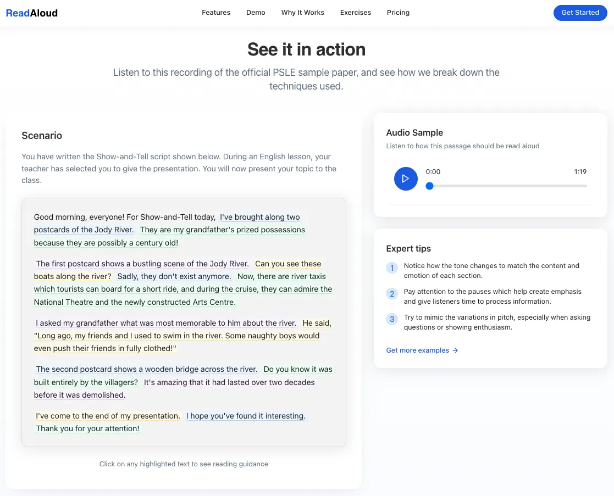Click the Get Started button
The height and width of the screenshot is (496, 614).
click(x=580, y=13)
